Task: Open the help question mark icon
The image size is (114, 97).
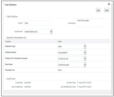Action: (109, 4)
